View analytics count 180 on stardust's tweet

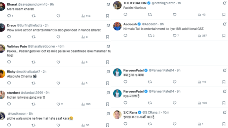coord(86,104)
